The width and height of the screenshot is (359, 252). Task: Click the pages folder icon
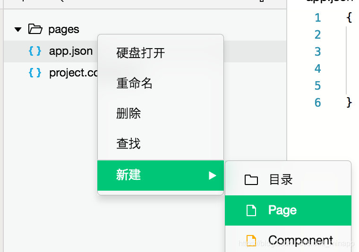click(x=35, y=29)
